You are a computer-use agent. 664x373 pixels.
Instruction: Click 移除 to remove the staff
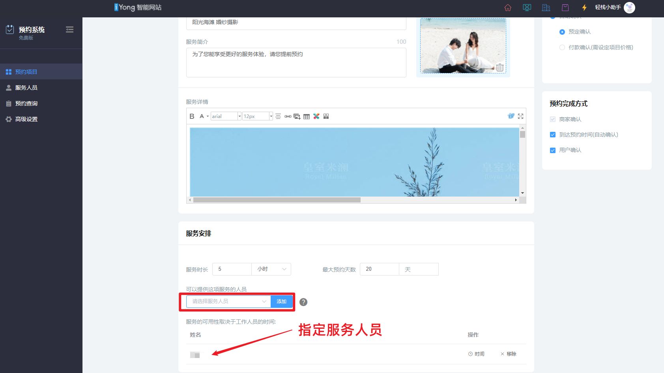(508, 354)
